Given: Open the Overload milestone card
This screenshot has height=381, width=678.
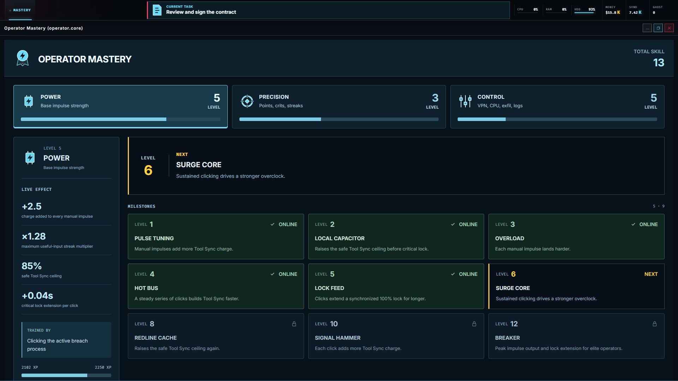Looking at the screenshot, I should (576, 236).
